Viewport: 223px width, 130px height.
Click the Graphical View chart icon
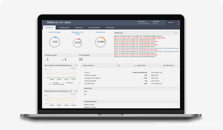(x=134, y=66)
